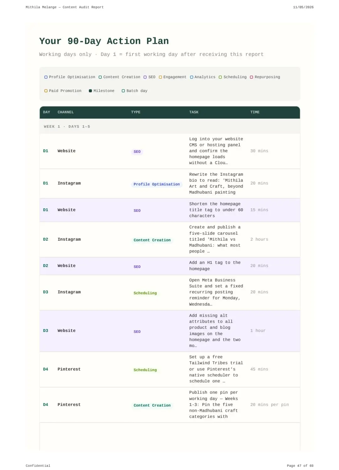Click the 'Add an H1 tag to the homepage' task
The width and height of the screenshot is (339, 470).
tap(215, 266)
